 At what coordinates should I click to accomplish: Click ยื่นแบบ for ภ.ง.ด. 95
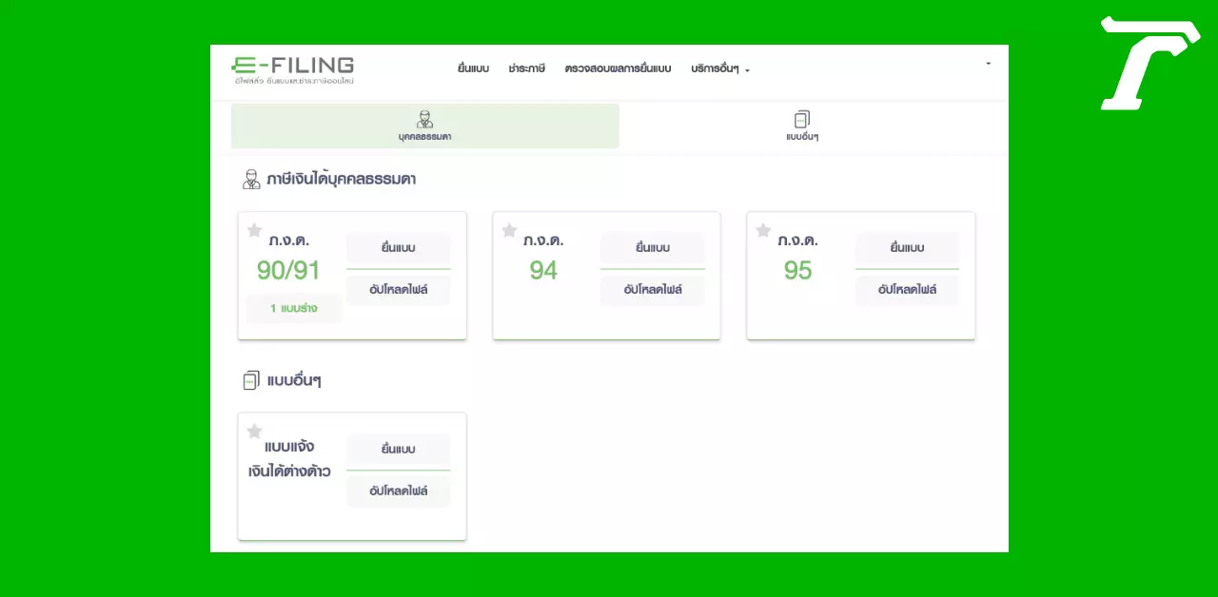[907, 248]
